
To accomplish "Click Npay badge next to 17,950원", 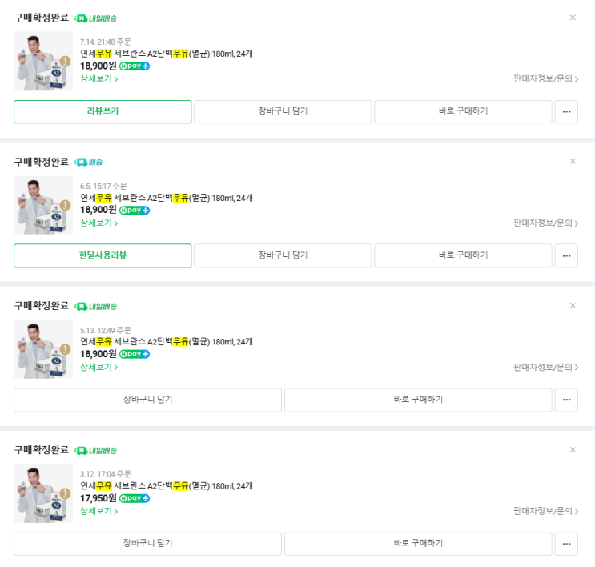I will pos(134,498).
